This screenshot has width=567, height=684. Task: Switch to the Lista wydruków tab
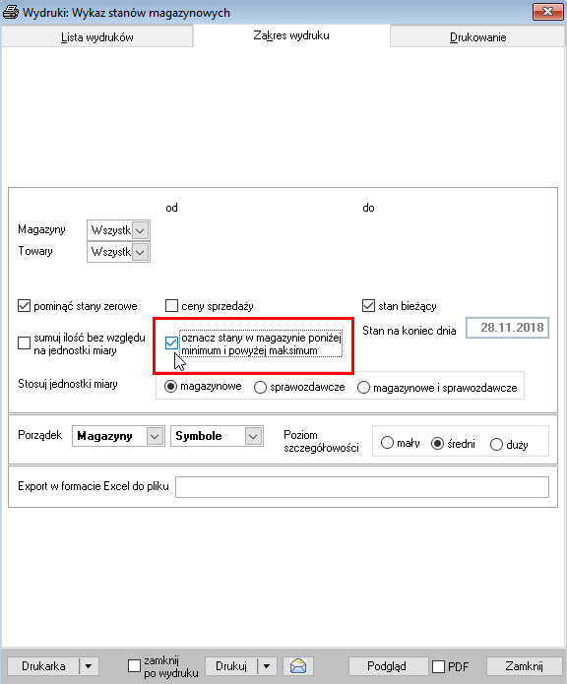tap(96, 37)
